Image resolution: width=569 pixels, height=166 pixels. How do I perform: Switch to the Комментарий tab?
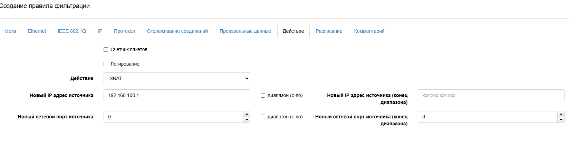click(x=369, y=31)
